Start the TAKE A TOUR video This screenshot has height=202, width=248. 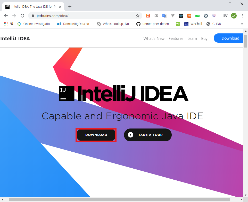point(148,135)
